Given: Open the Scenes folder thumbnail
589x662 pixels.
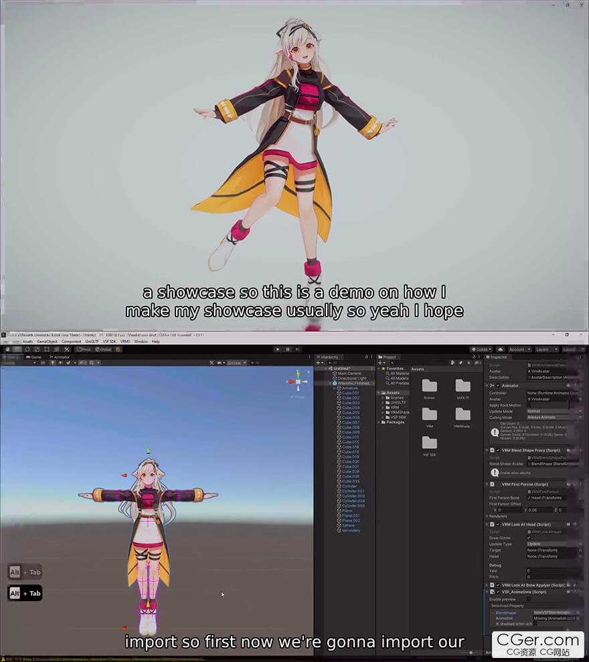Looking at the screenshot, I should tap(430, 388).
